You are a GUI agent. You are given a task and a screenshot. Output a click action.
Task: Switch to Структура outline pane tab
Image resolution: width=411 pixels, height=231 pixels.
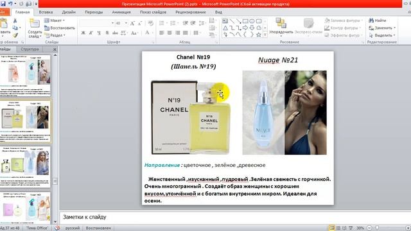point(30,49)
